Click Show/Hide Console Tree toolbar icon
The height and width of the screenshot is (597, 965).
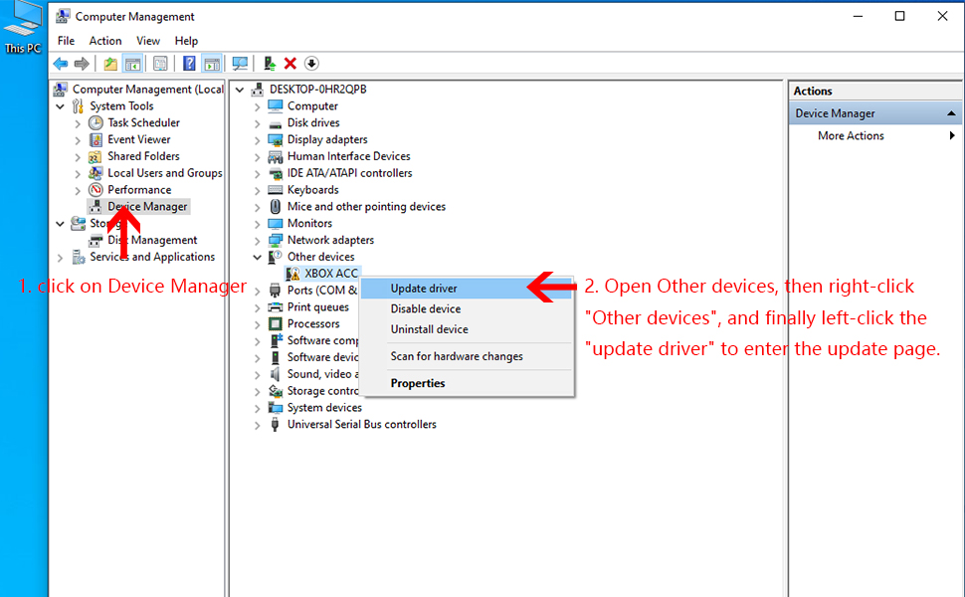[x=132, y=64]
